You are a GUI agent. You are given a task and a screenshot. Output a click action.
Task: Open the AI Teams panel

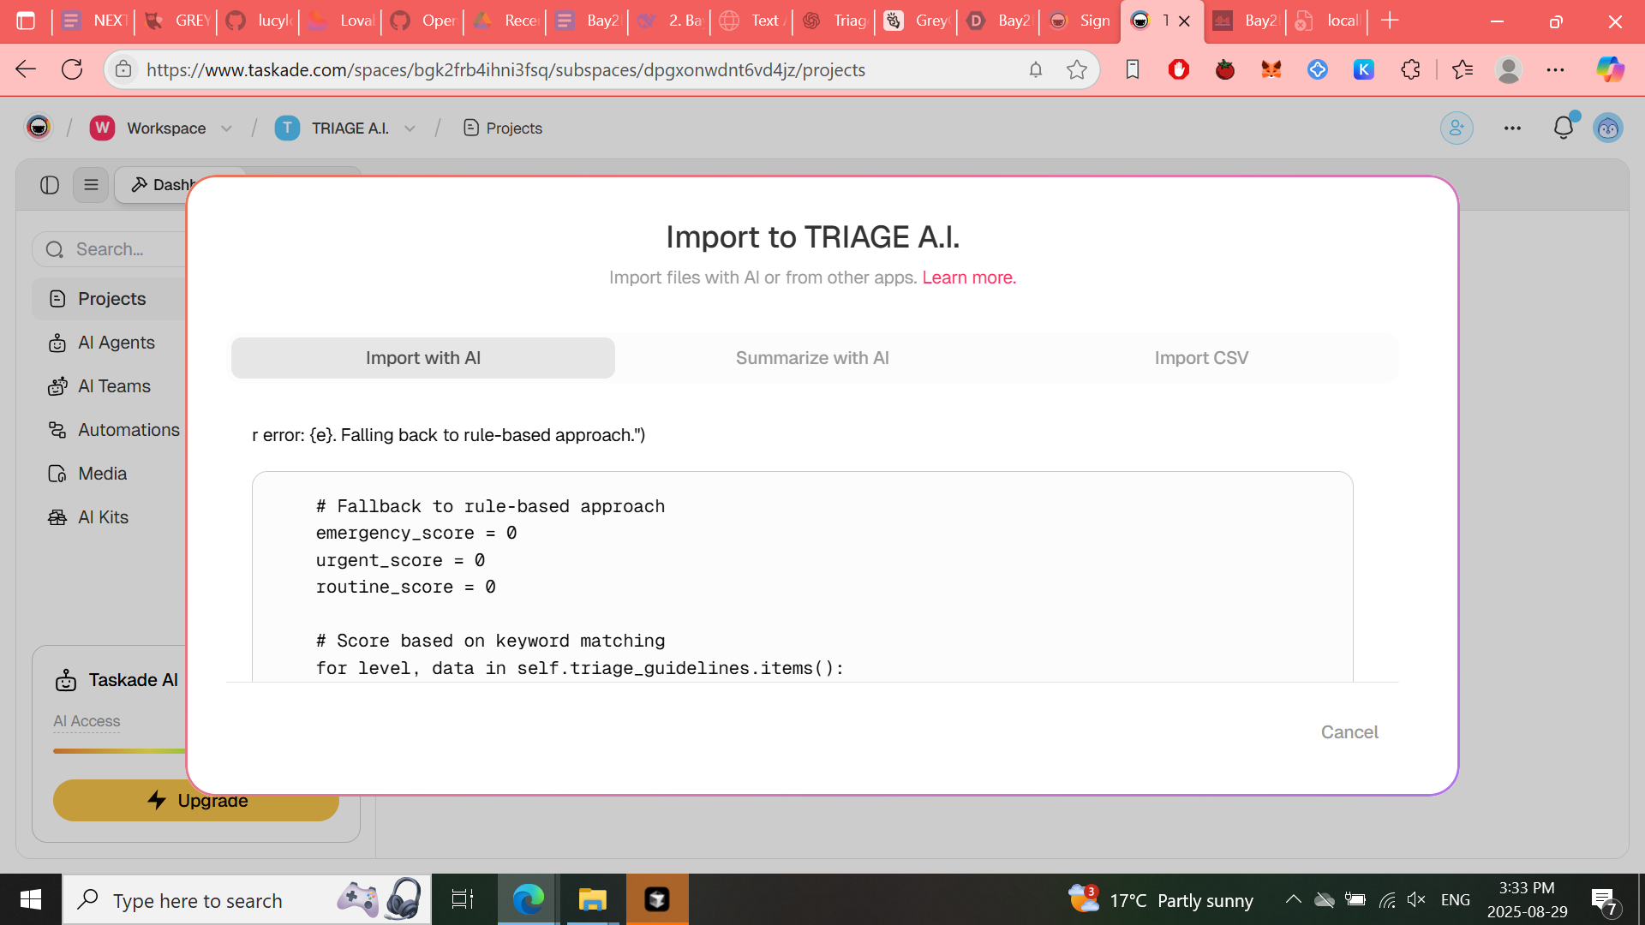click(113, 386)
